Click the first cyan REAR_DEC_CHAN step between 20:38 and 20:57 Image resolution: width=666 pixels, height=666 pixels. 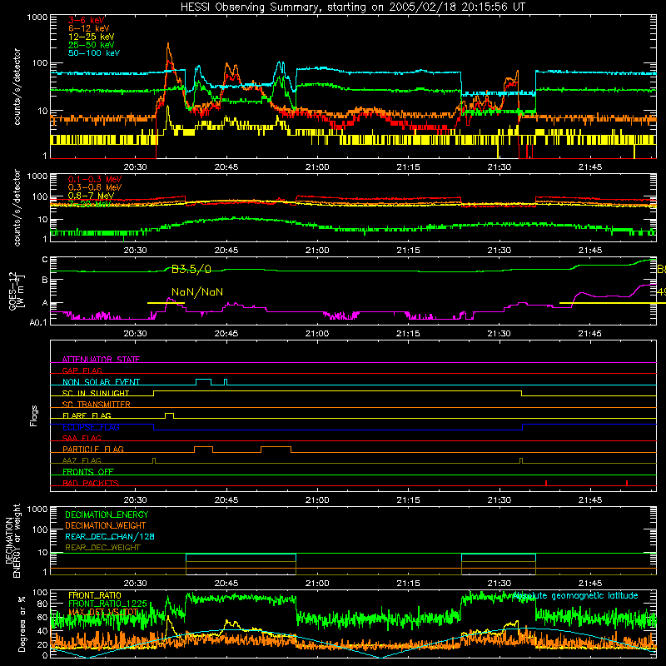241,554
